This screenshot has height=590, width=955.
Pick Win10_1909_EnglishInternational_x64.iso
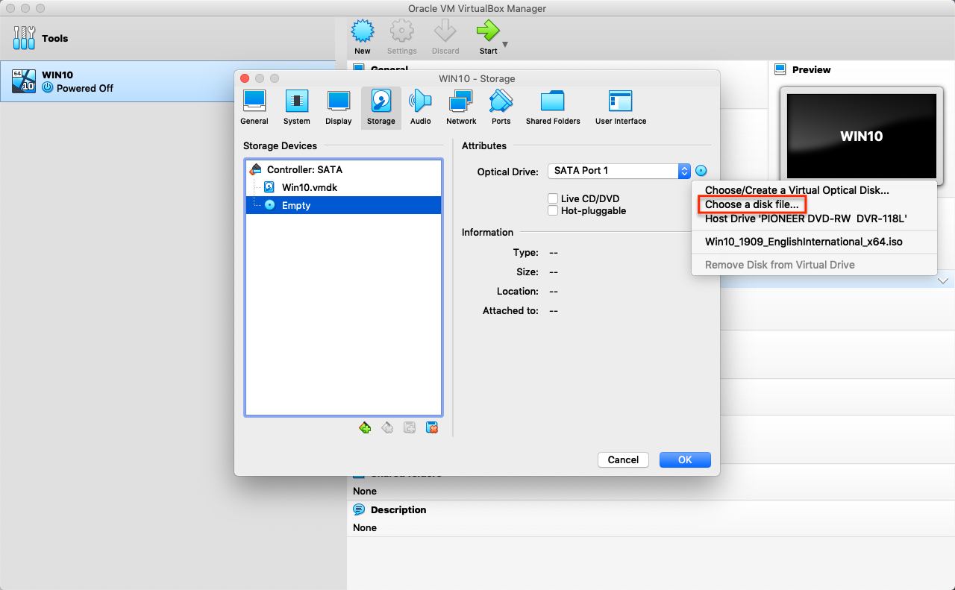(x=814, y=242)
